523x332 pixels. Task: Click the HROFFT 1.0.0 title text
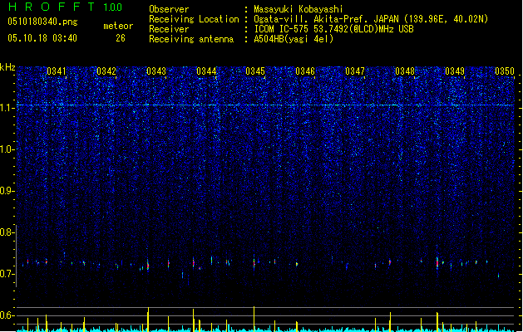(x=66, y=7)
